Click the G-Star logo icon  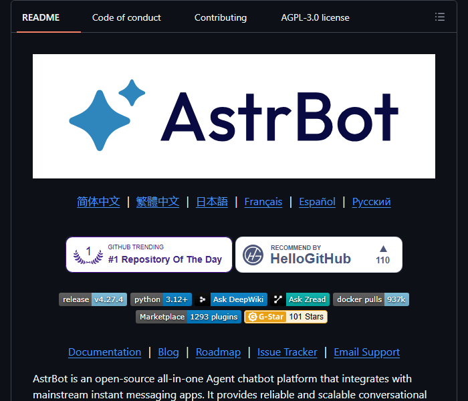tap(253, 317)
